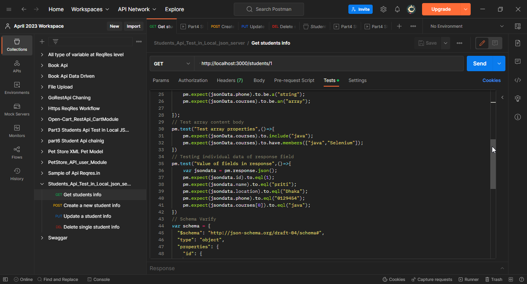Open the code snippet pane
527x284 pixels.
coord(518,80)
